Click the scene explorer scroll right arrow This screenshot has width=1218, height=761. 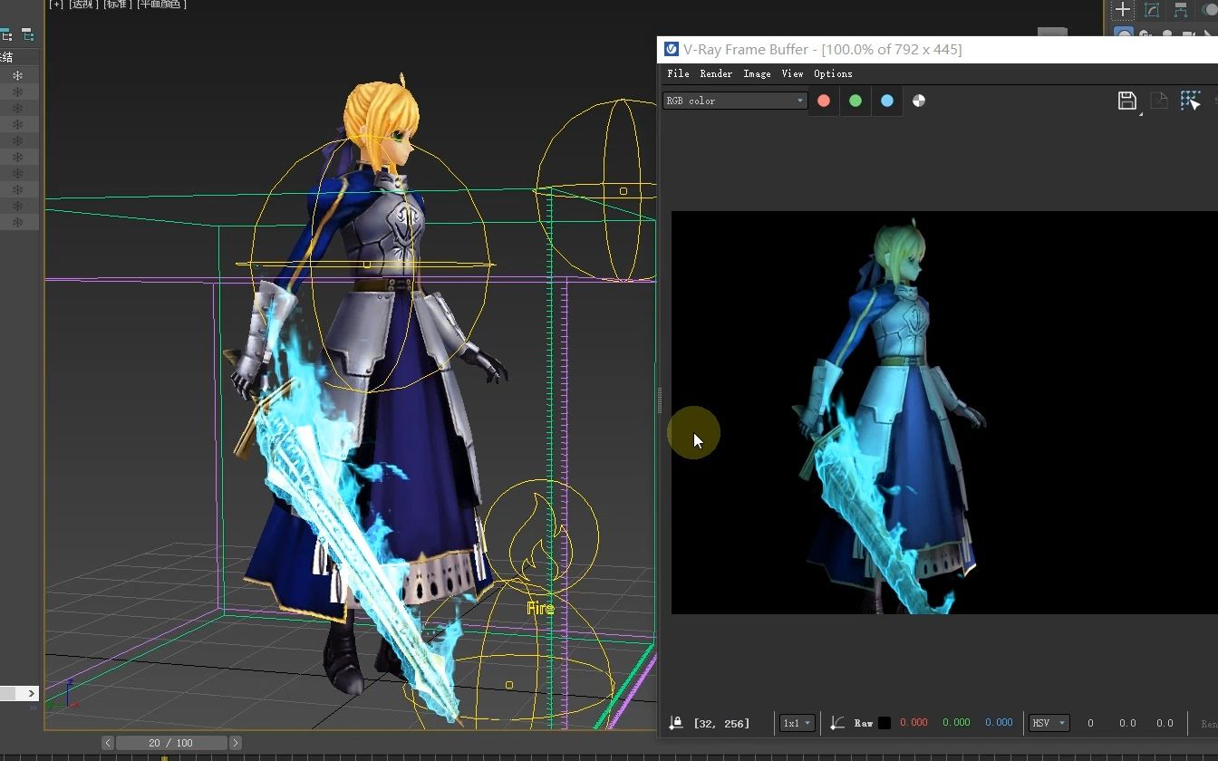(32, 693)
